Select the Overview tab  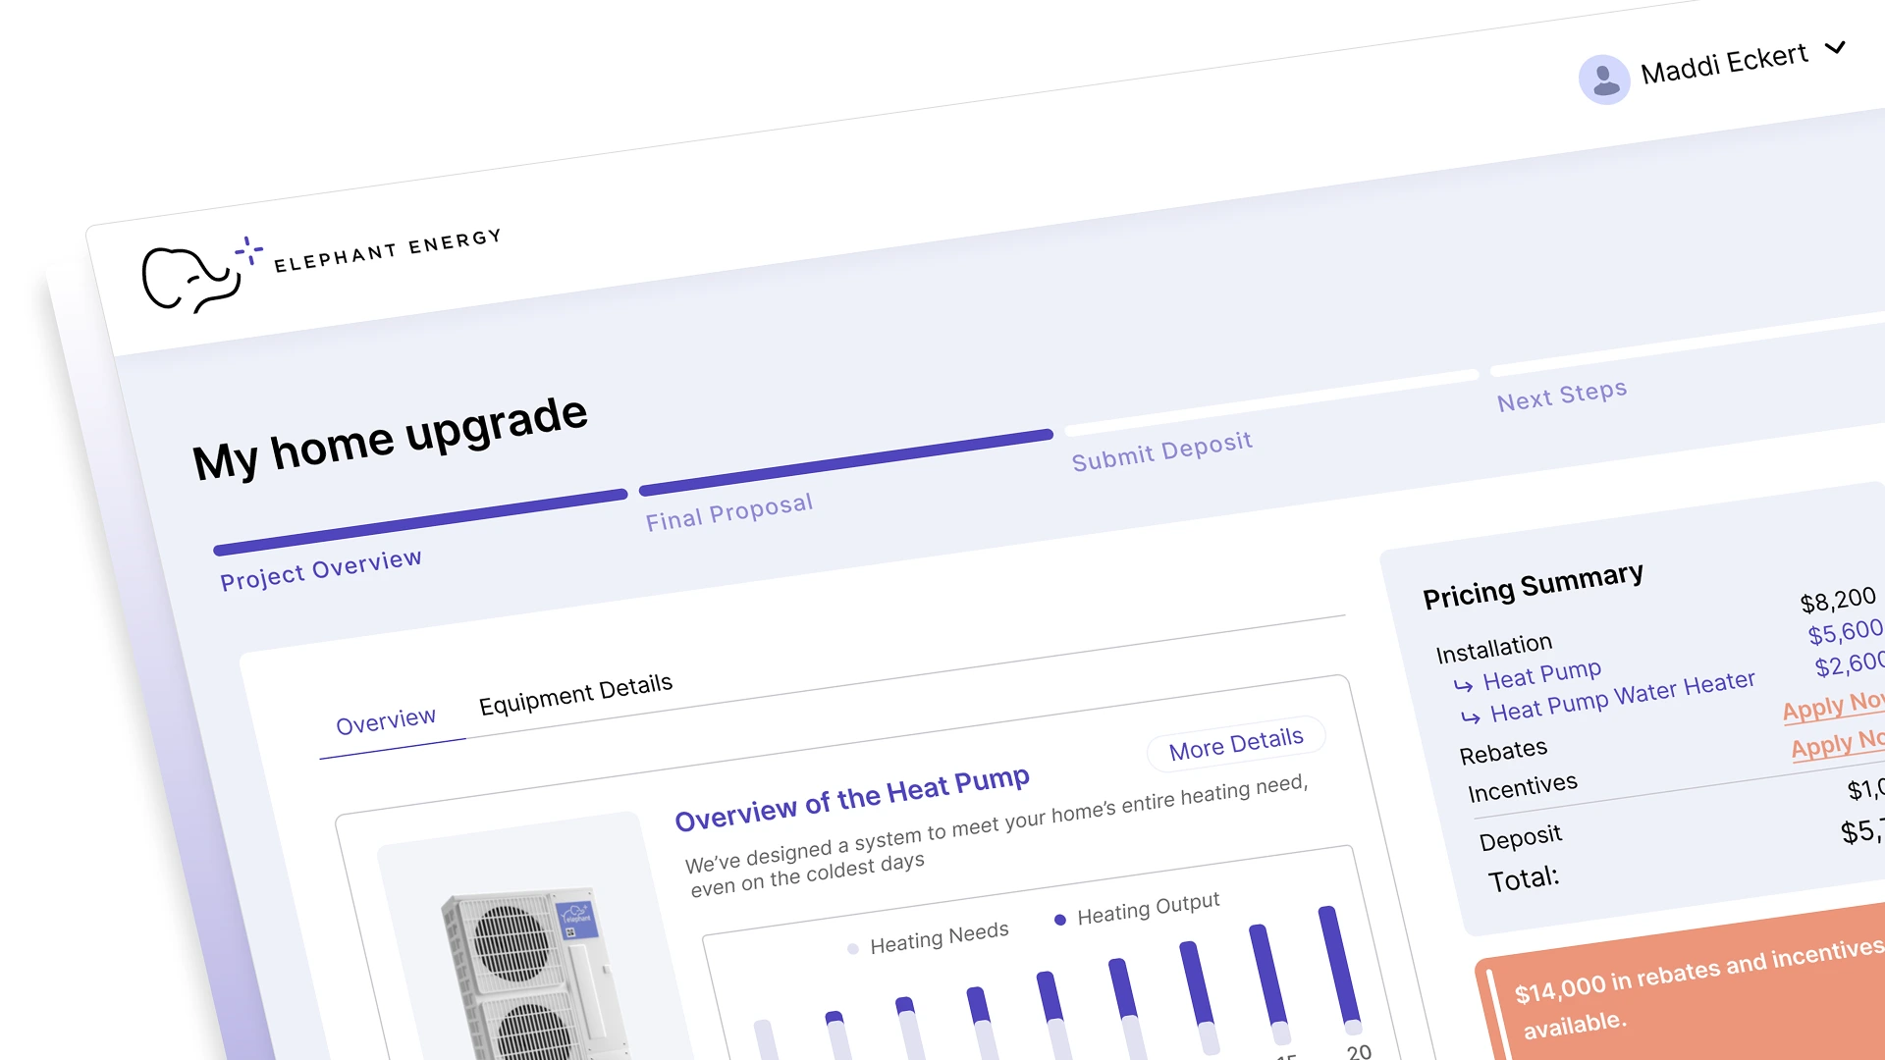[386, 721]
